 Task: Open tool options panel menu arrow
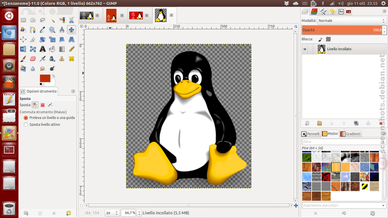point(73,91)
